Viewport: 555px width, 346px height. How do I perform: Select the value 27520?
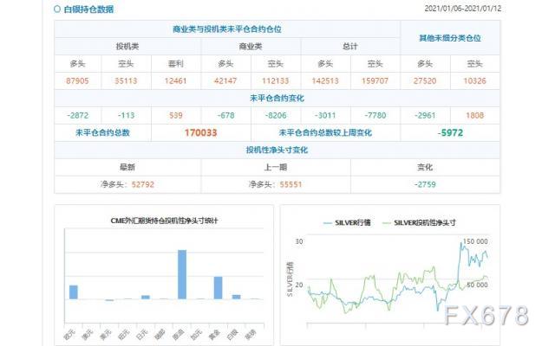(x=425, y=80)
